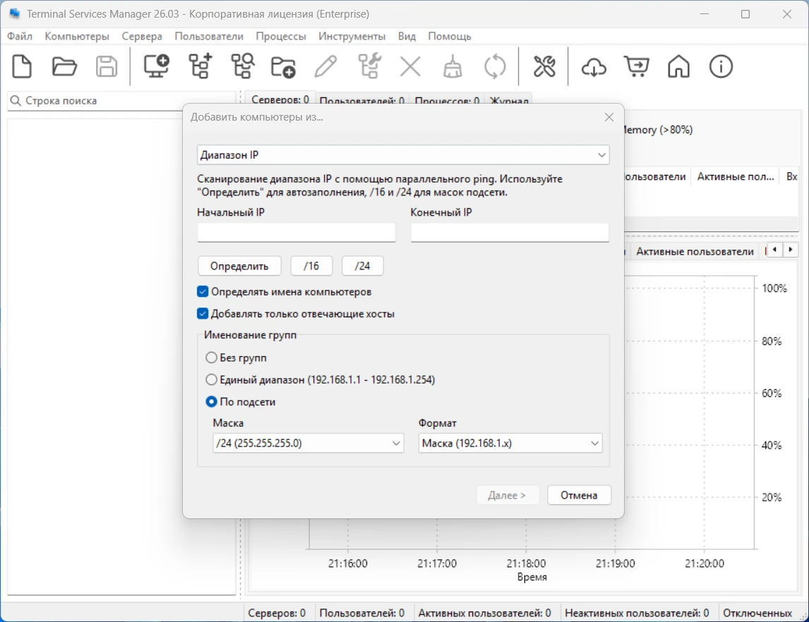Click the Edit pencil toolbar icon

click(325, 66)
